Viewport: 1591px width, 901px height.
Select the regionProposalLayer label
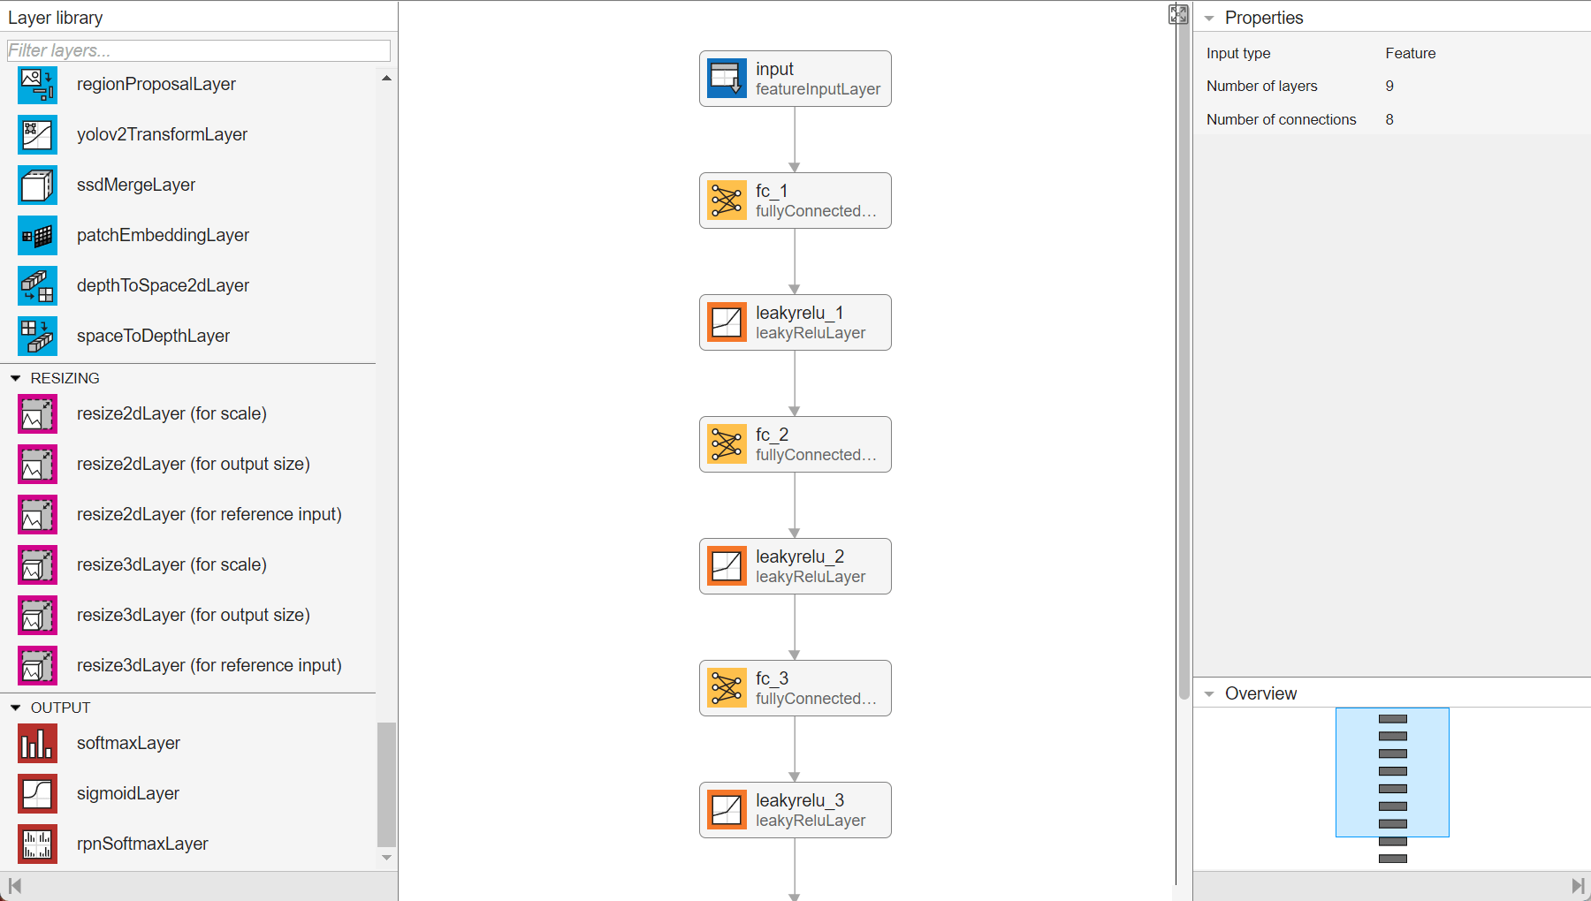pos(156,84)
